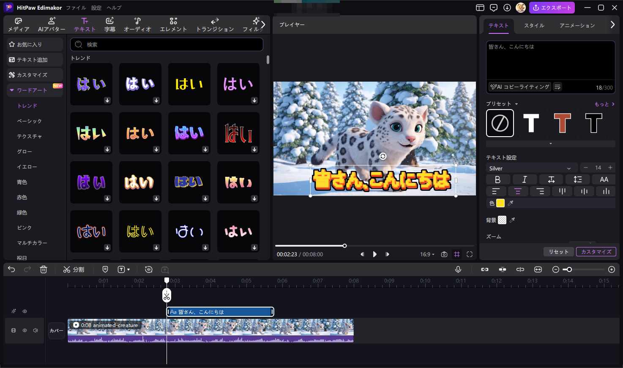
Task: Select the no-style preset
Action: [x=500, y=123]
